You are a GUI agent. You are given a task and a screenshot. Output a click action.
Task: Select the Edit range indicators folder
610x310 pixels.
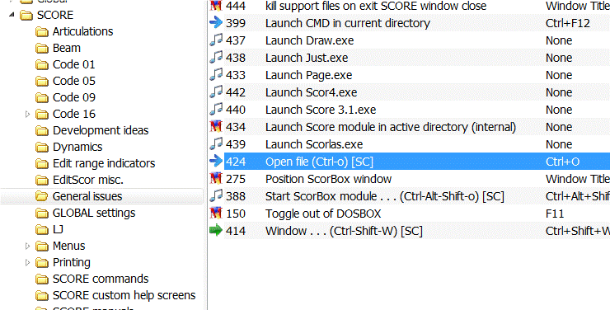click(x=104, y=163)
